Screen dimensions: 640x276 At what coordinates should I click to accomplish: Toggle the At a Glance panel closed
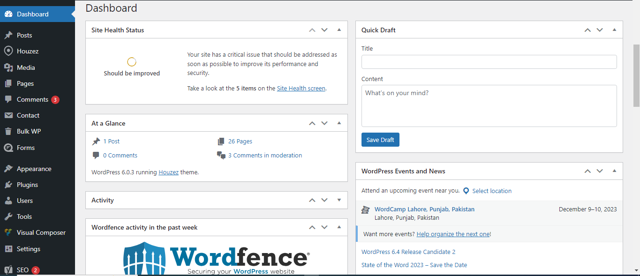339,123
